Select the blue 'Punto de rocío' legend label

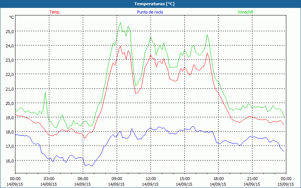(x=150, y=12)
